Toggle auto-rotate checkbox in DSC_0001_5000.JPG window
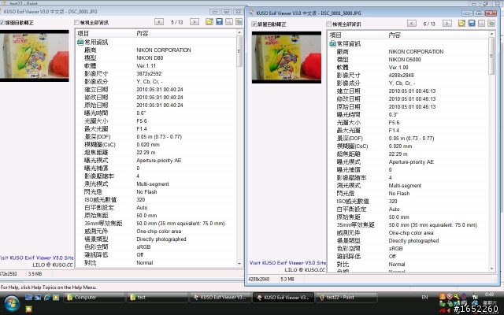Viewport: 504px width, 315px height. 254,24
